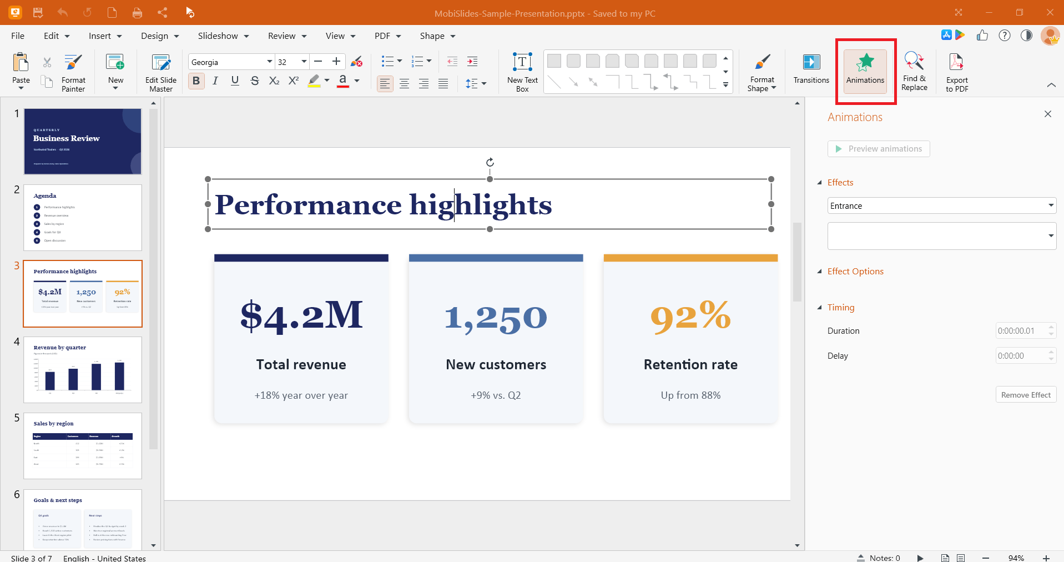Image resolution: width=1064 pixels, height=562 pixels.
Task: Toggle Bold formatting
Action: click(x=196, y=81)
